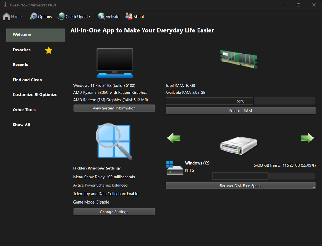Open the Recents section
This screenshot has height=246, width=322.
pos(20,65)
